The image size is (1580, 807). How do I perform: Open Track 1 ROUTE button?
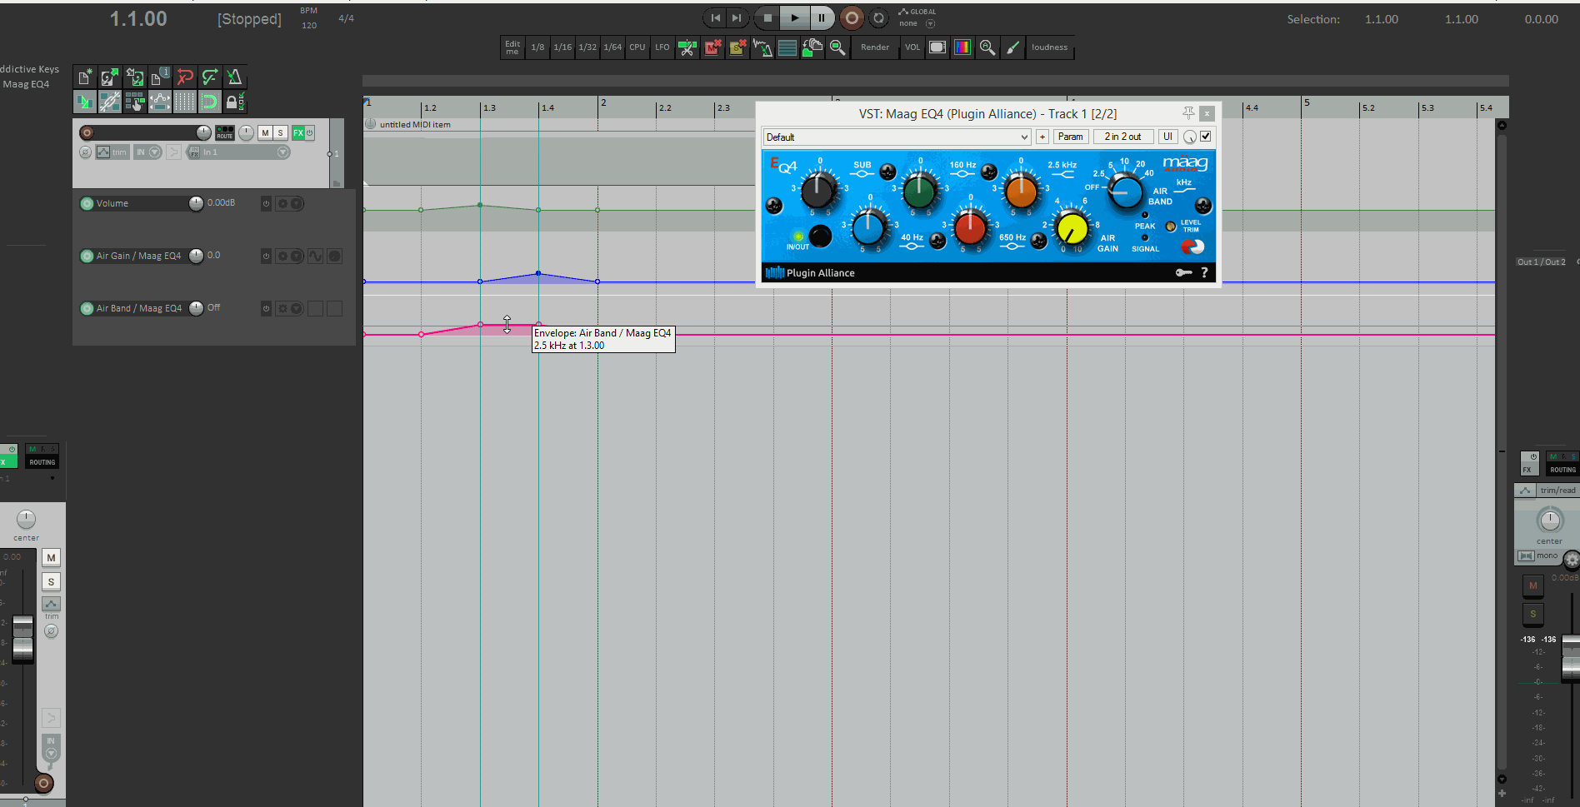[x=225, y=132]
